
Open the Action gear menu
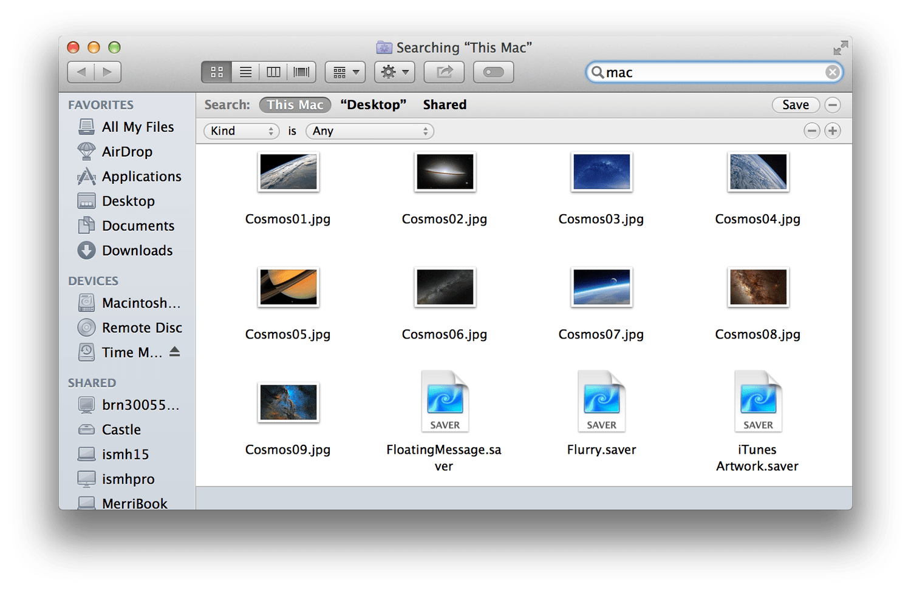point(395,72)
